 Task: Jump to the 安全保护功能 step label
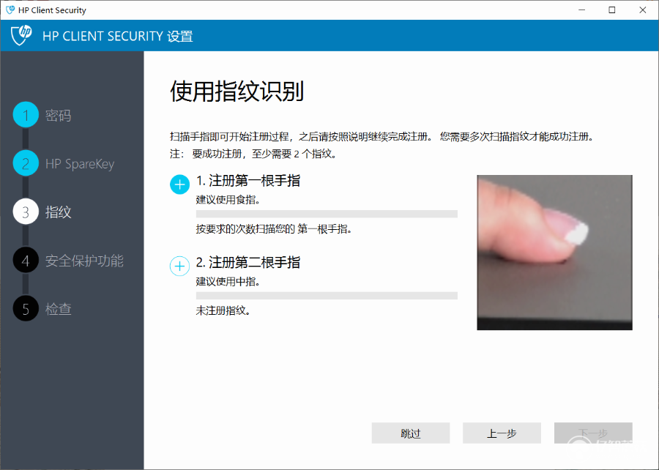[x=84, y=261]
